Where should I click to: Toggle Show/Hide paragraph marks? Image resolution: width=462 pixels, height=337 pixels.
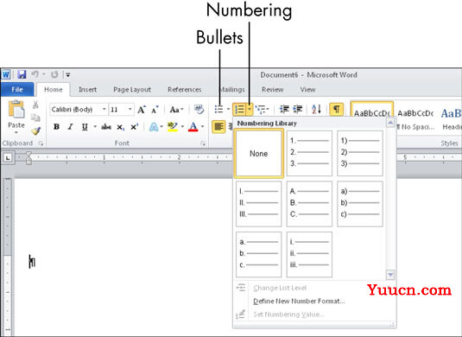pos(336,110)
